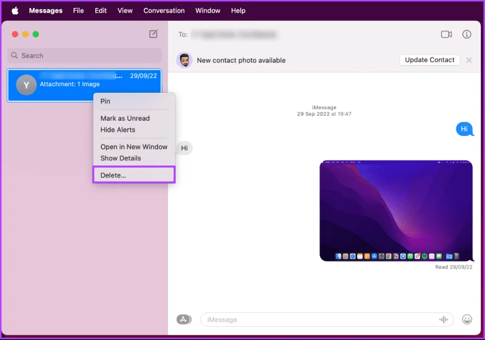Click the Read 29/09/22 status
The width and height of the screenshot is (485, 340).
point(453,267)
